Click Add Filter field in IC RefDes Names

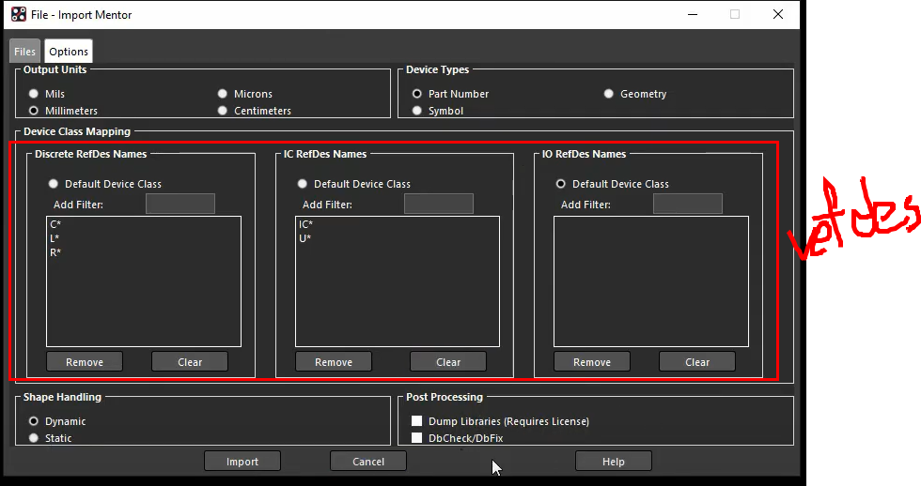pos(439,204)
